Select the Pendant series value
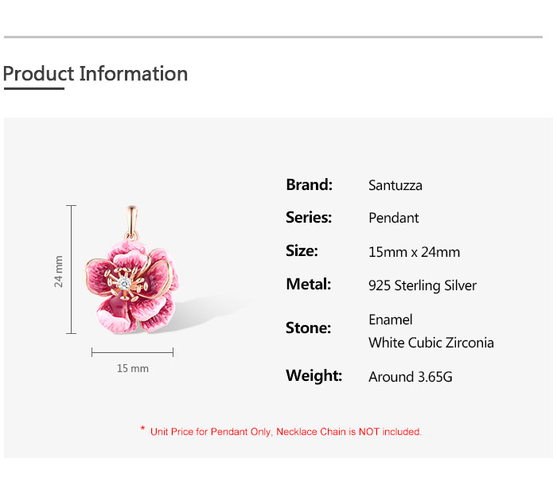 tap(394, 218)
